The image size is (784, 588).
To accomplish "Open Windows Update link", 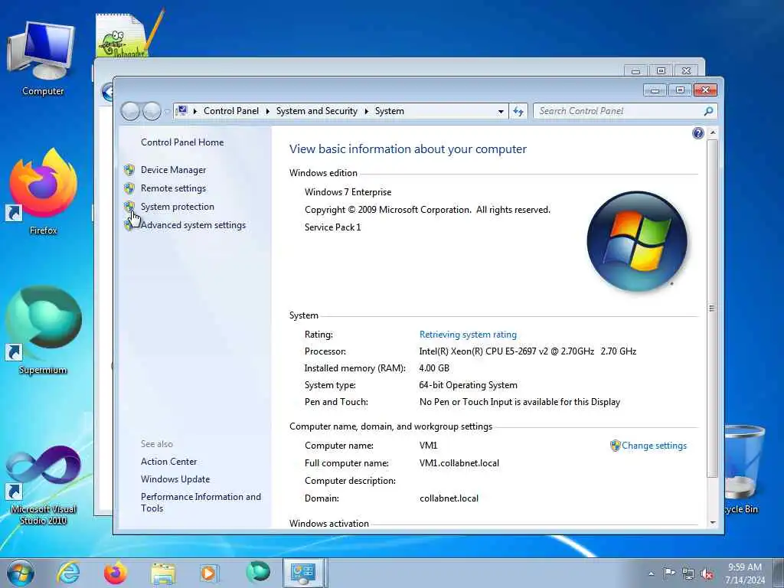I will pyautogui.click(x=175, y=479).
